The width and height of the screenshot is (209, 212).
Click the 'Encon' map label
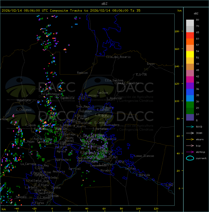point(151,64)
